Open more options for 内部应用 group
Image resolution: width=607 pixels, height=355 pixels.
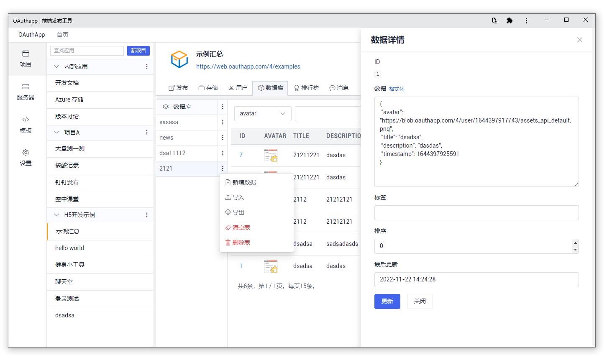(x=147, y=66)
